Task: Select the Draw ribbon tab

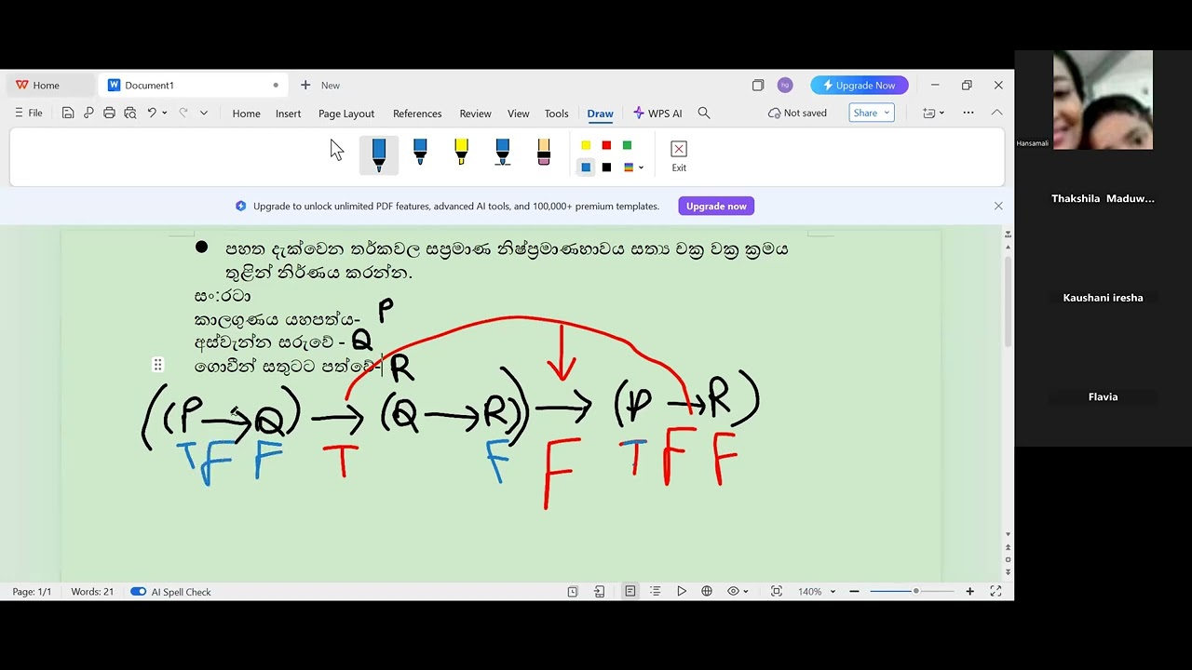Action: pos(600,114)
